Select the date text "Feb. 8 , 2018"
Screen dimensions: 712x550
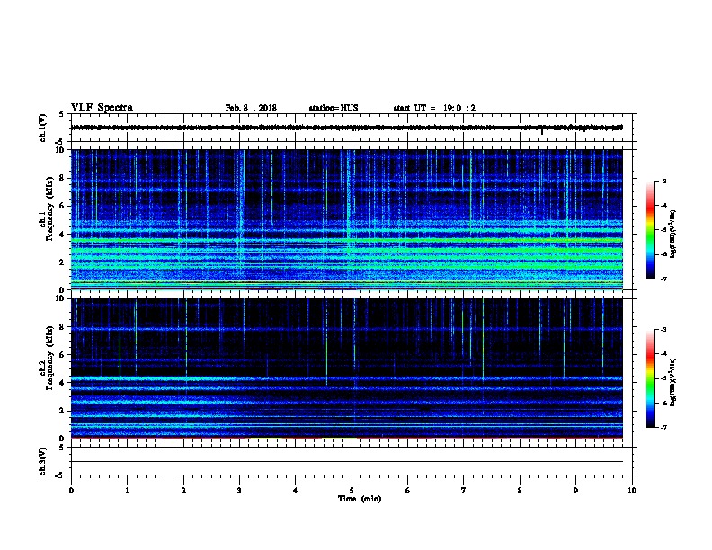pos(251,108)
